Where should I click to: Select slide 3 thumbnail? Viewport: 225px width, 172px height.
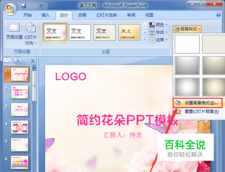click(x=19, y=109)
